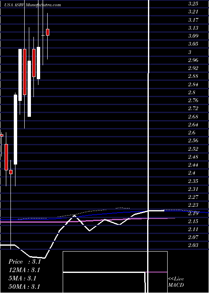209x293 pixels.
Task: Click the 3.05 price axis label
Action: 193,44
